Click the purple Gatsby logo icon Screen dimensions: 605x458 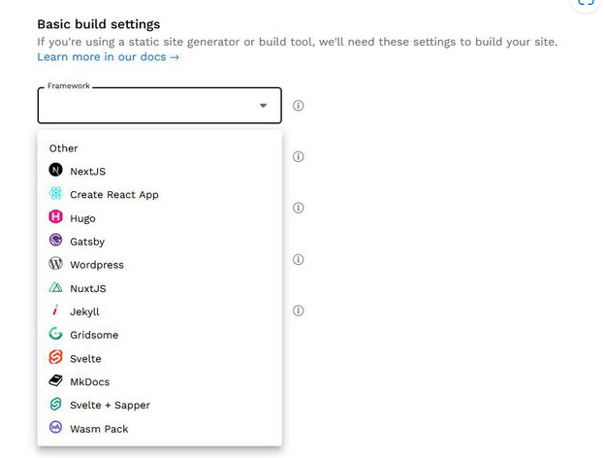point(56,241)
